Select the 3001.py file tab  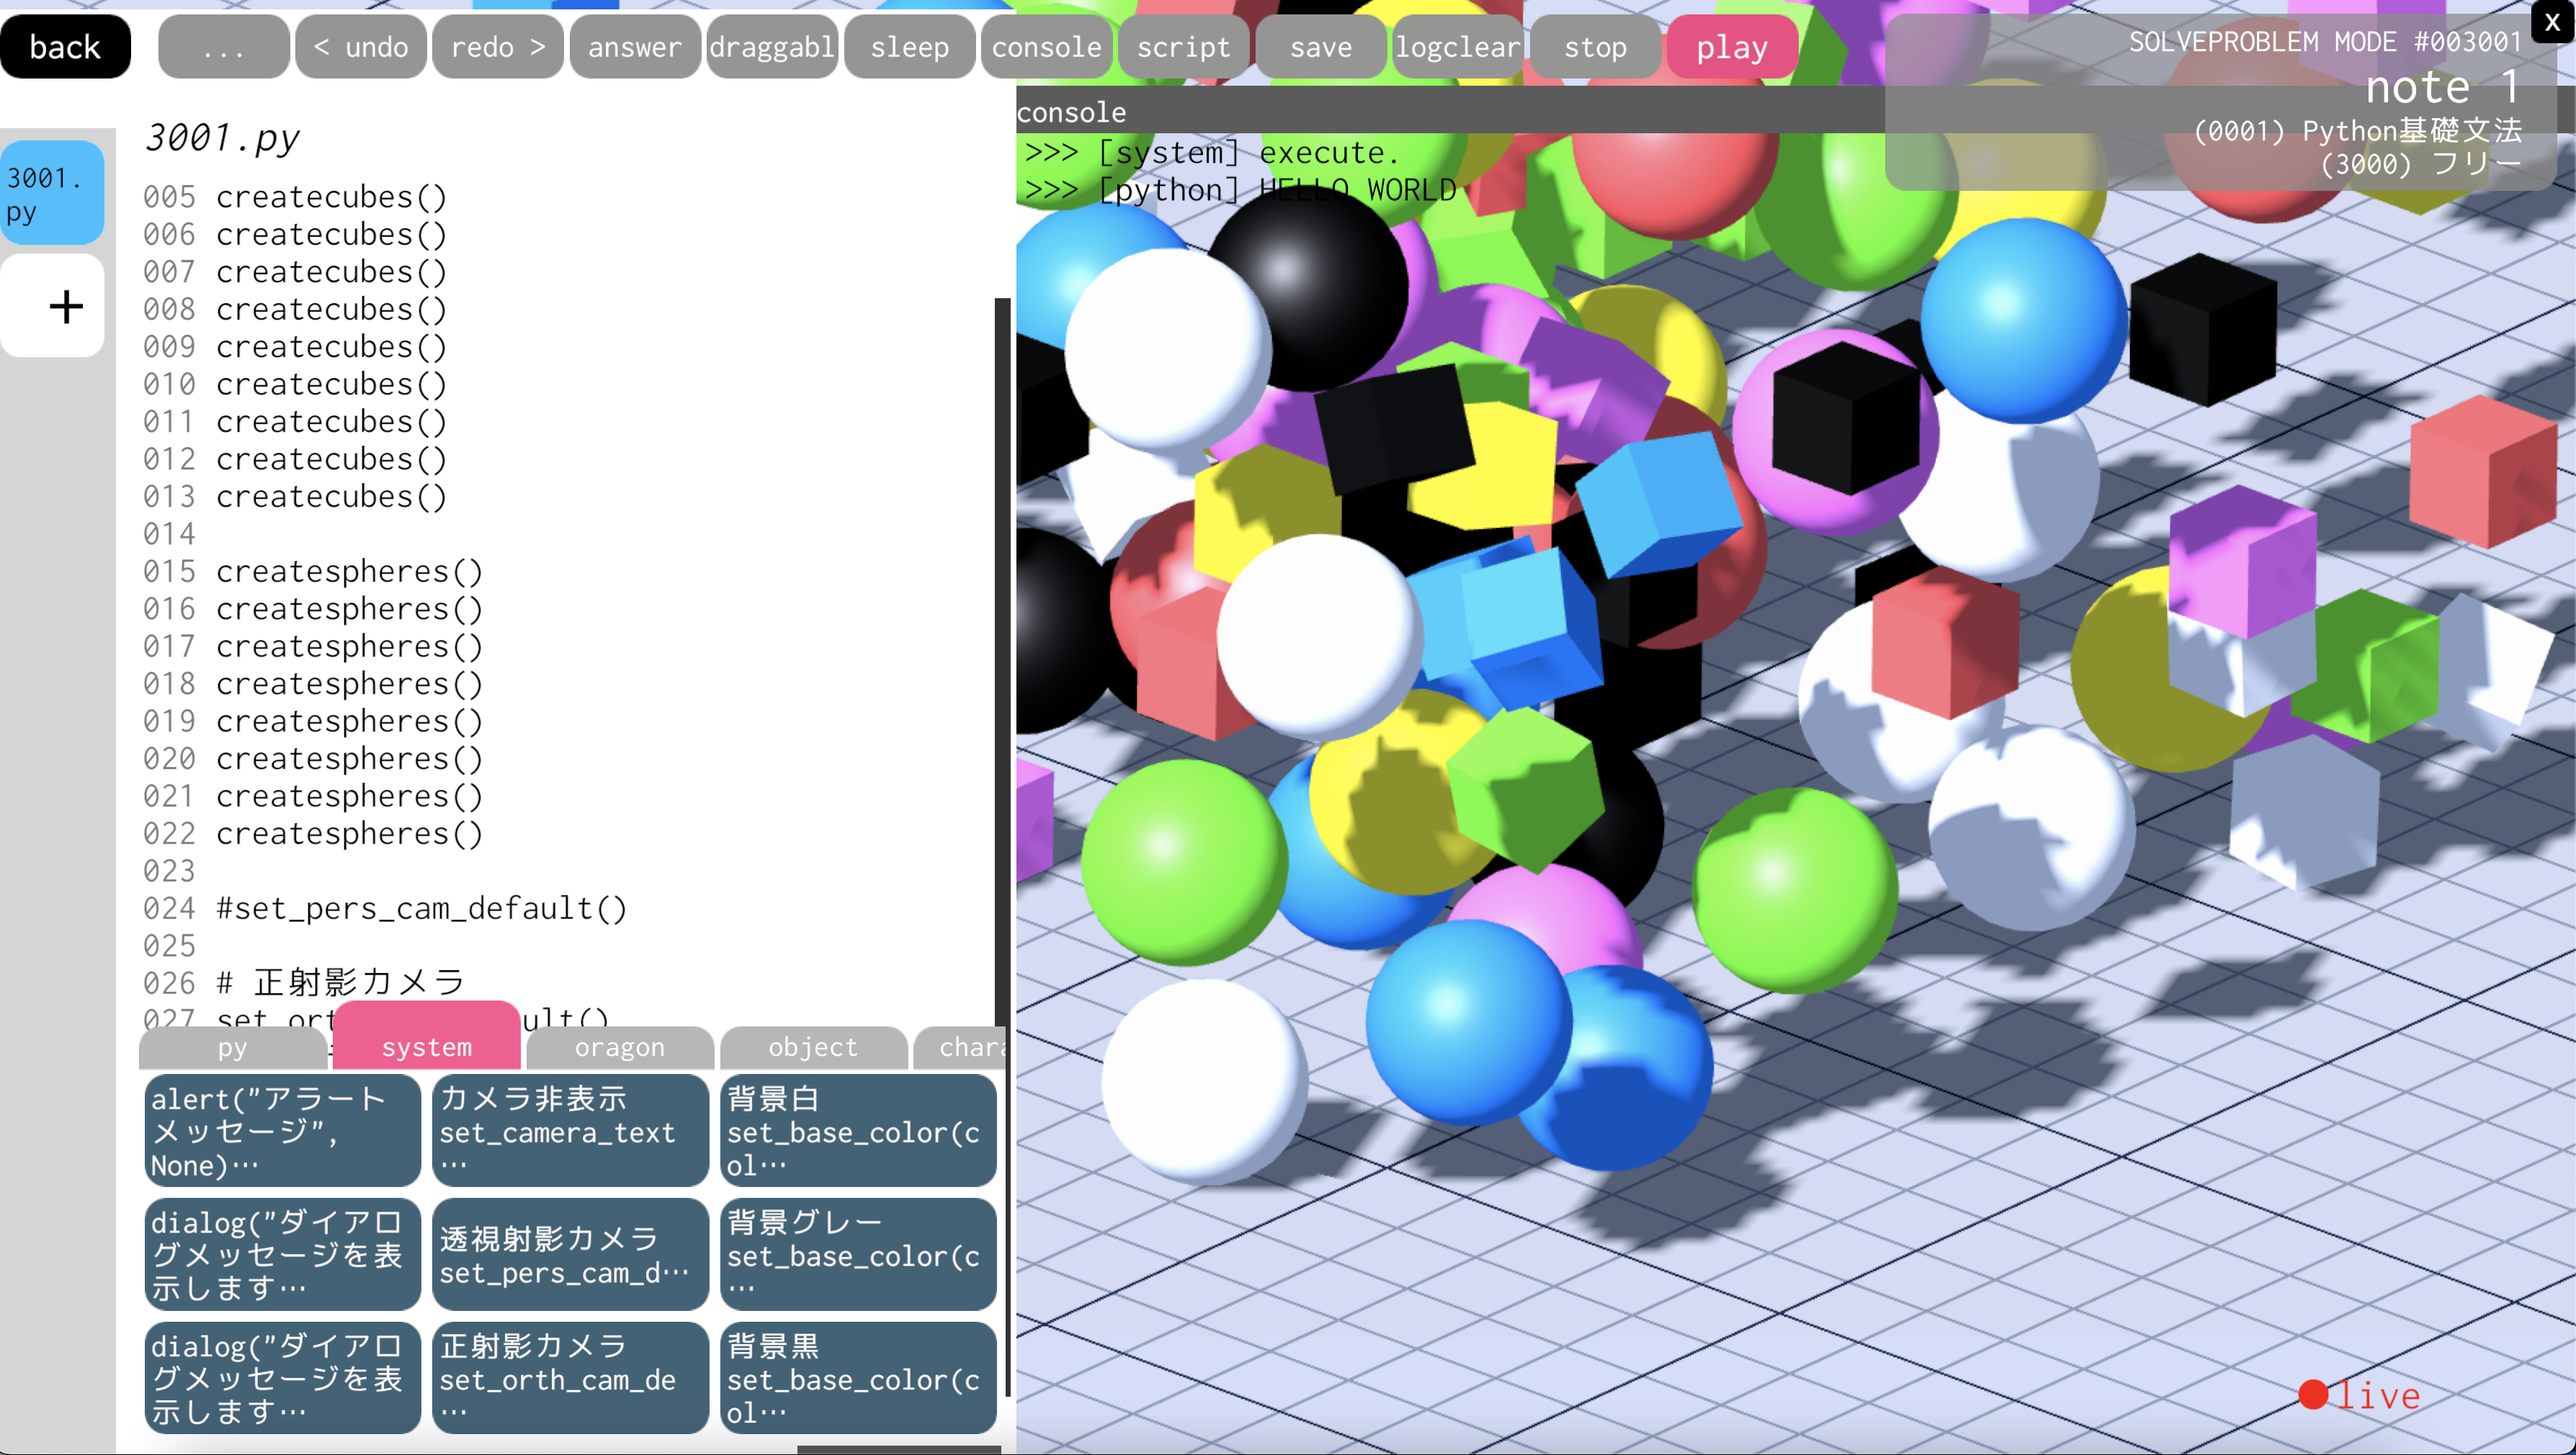pos(52,194)
